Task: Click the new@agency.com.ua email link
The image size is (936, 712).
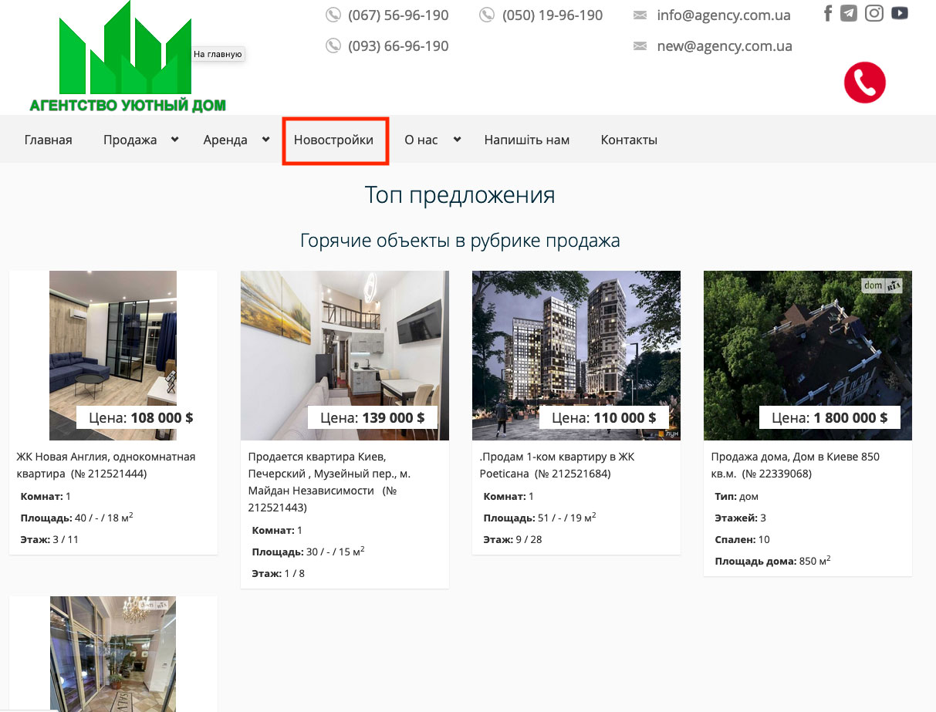Action: 724,46
